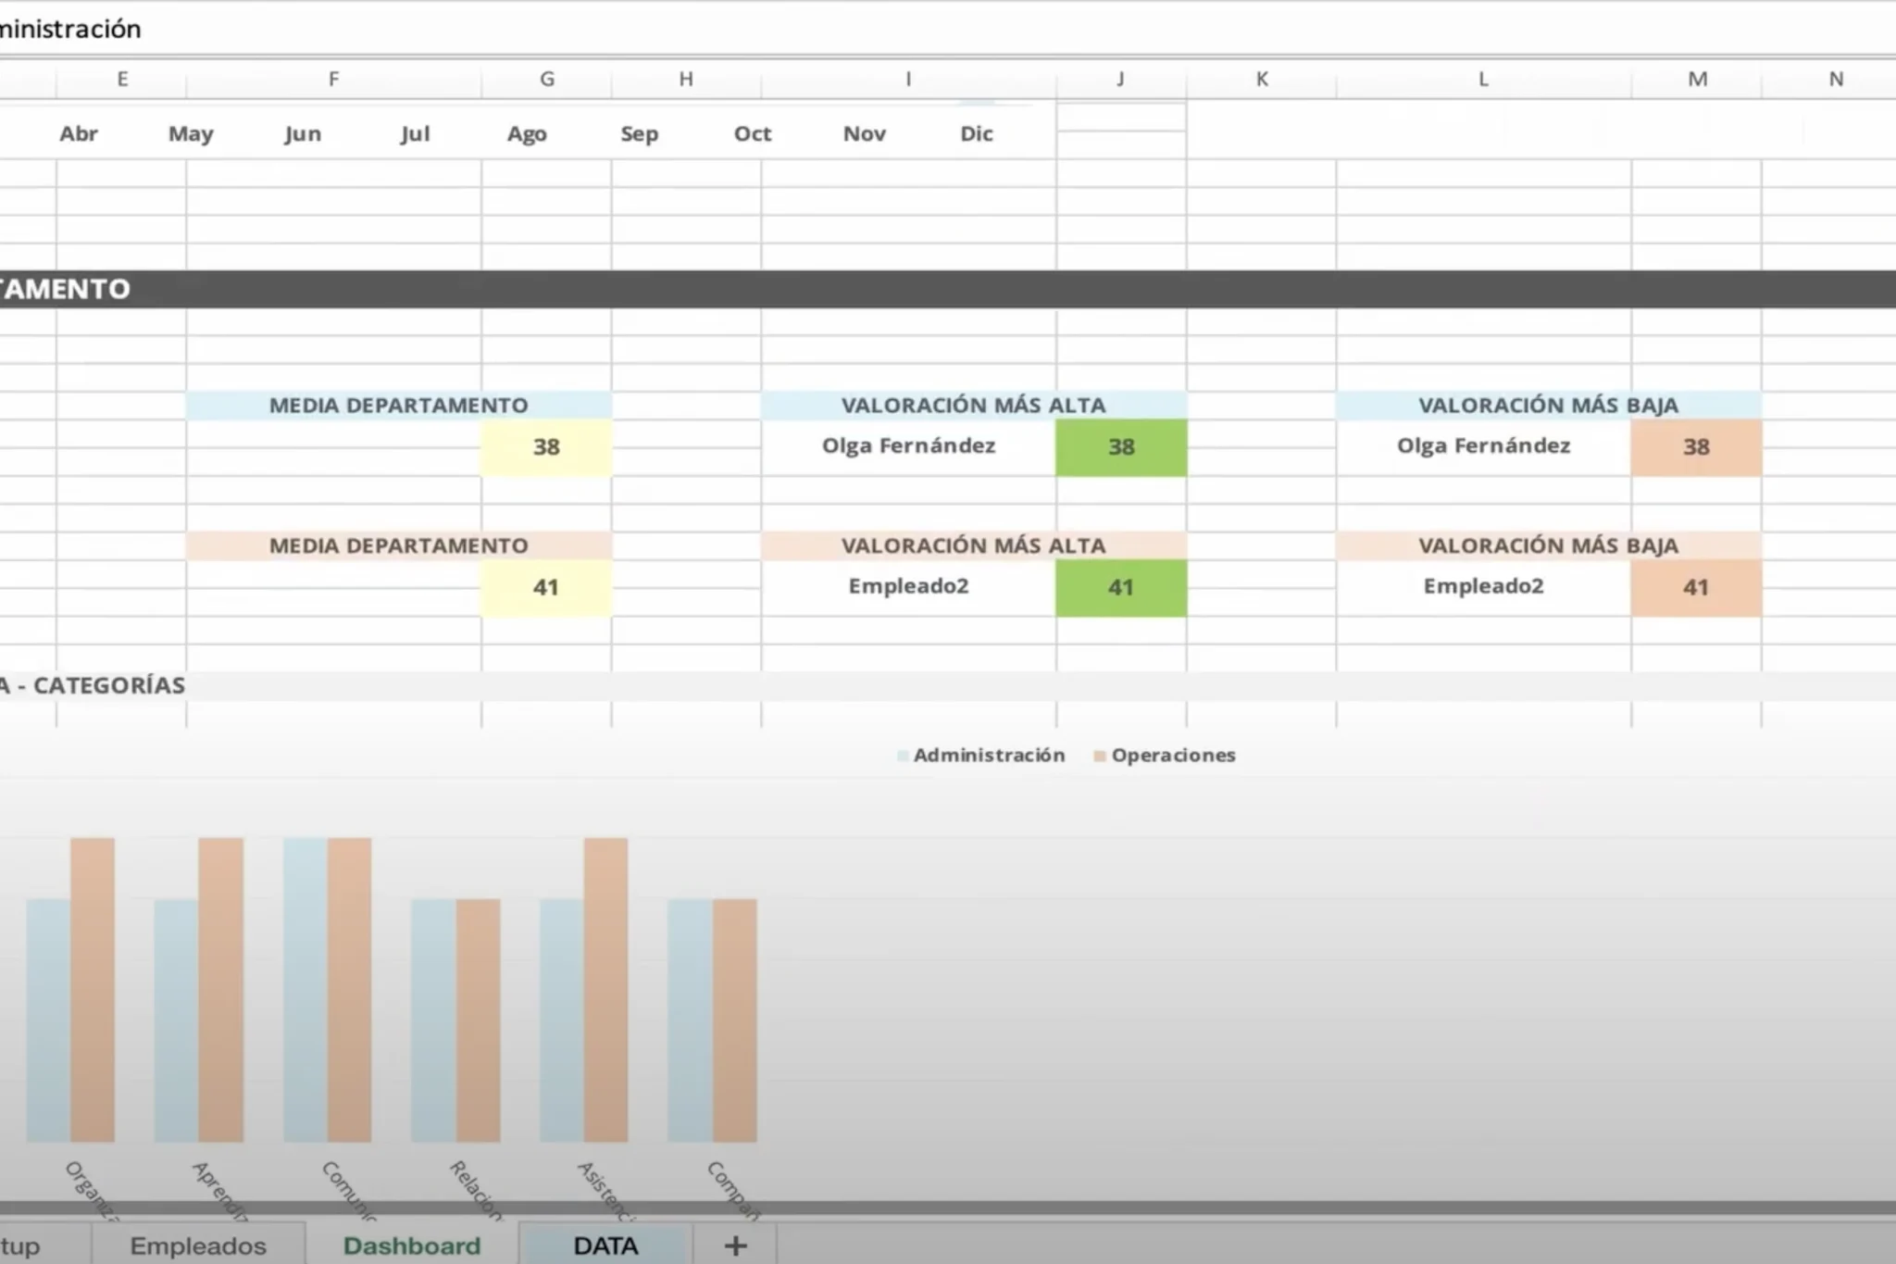Select blue VALORACIÓN MÁS BAJA header
The height and width of the screenshot is (1264, 1896).
tap(1549, 406)
